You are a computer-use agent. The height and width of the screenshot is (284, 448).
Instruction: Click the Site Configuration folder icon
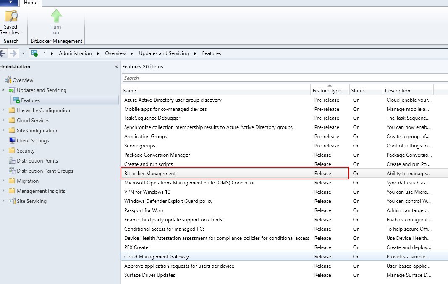click(12, 130)
